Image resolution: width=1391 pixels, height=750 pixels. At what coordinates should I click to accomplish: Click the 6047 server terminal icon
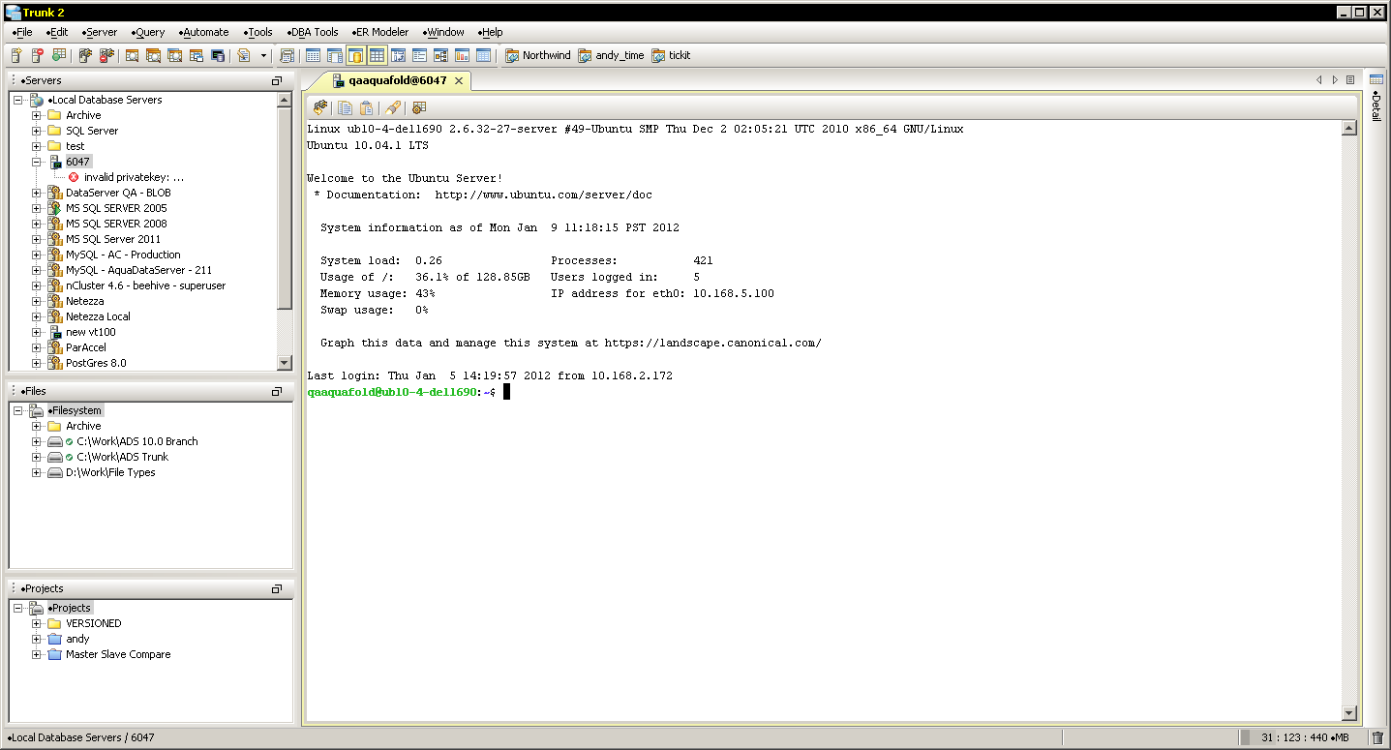[x=55, y=162]
